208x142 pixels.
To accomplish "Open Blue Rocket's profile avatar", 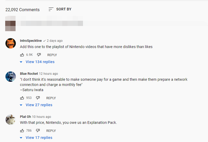I will coord(11,76).
